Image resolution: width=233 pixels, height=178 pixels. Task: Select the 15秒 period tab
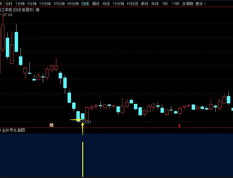176,4
